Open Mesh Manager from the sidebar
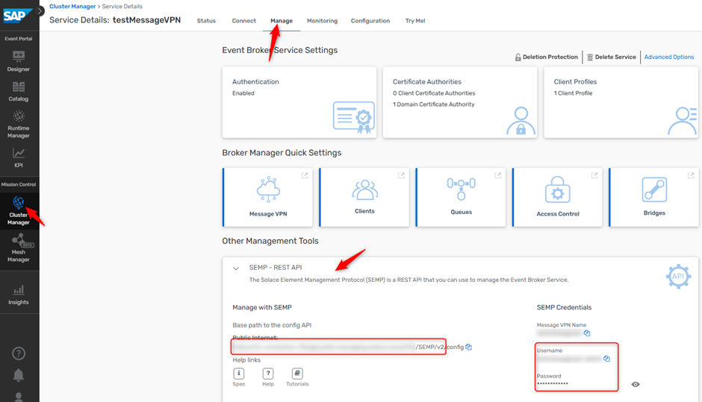This screenshot has height=402, width=702. pyautogui.click(x=19, y=248)
